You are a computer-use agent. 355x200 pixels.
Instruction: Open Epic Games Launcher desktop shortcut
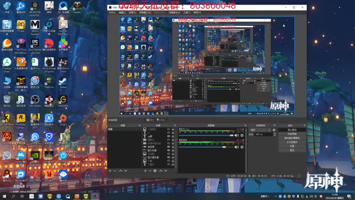point(35,46)
